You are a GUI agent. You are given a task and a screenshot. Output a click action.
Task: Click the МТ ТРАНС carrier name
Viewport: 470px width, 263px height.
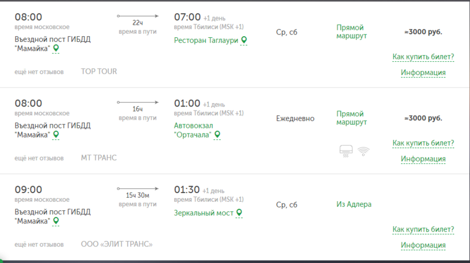99,158
